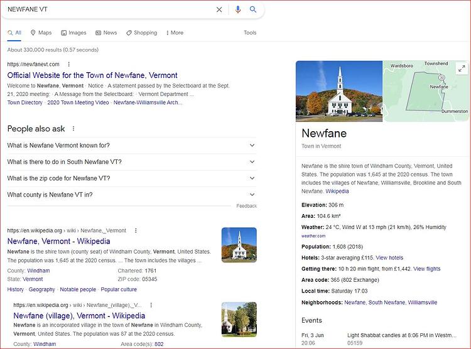Open the More search categories dropdown
Viewport: 471px width, 349px height.
tap(175, 33)
